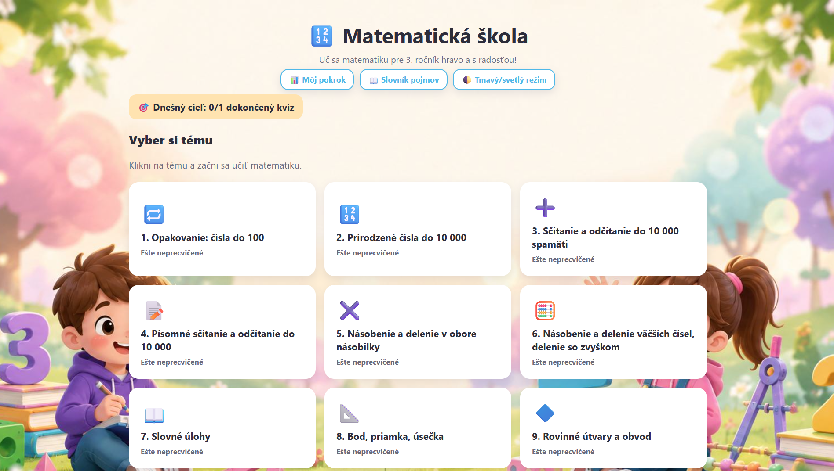Click the paper and pencil icon on topic 4

(154, 310)
